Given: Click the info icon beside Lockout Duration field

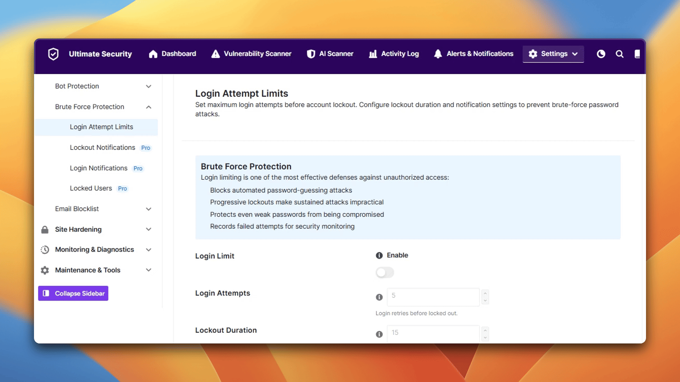Looking at the screenshot, I should click(x=379, y=334).
